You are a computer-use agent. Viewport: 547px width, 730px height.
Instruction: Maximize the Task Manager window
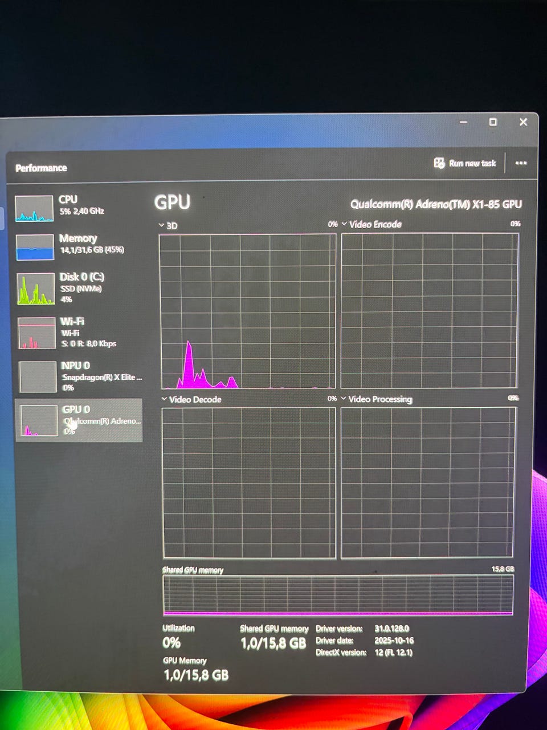(493, 122)
